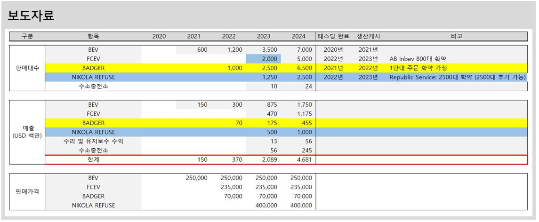The width and height of the screenshot is (539, 222).
Task: Select NIKOLA REFUSE price 400,000 under 2023
Action: tap(266, 206)
